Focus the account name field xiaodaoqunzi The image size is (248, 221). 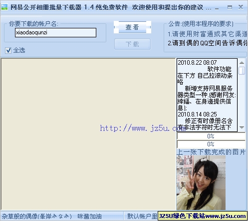[55, 32]
